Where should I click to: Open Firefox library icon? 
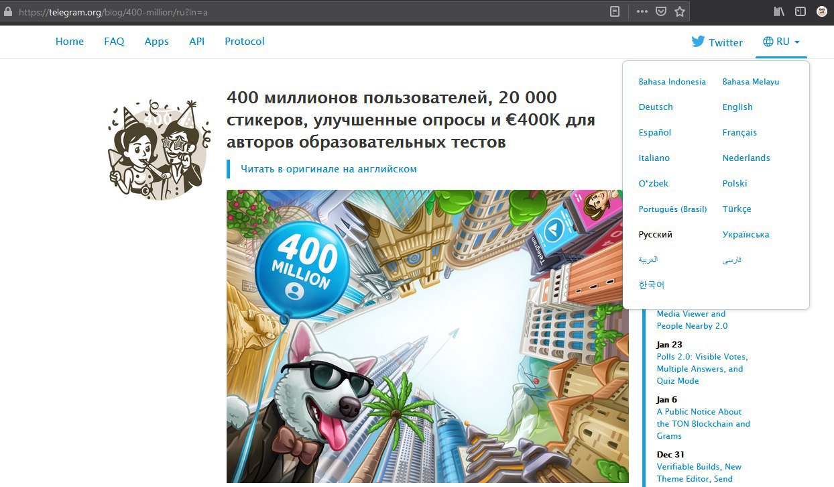779,11
